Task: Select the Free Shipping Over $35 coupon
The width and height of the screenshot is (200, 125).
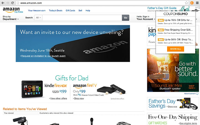Action: [x=176, y=31]
